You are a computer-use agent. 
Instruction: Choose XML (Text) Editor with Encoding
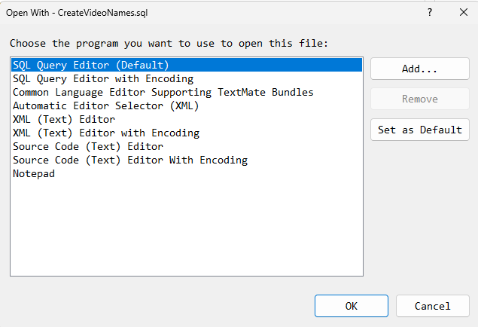click(x=106, y=133)
